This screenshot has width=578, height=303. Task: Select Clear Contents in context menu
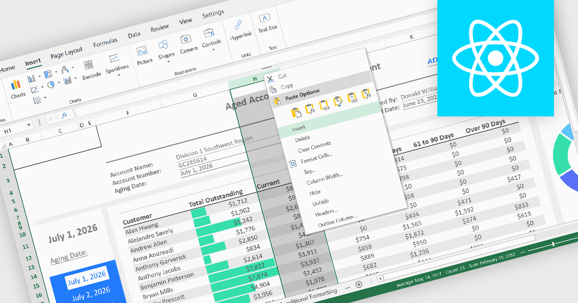click(x=315, y=147)
